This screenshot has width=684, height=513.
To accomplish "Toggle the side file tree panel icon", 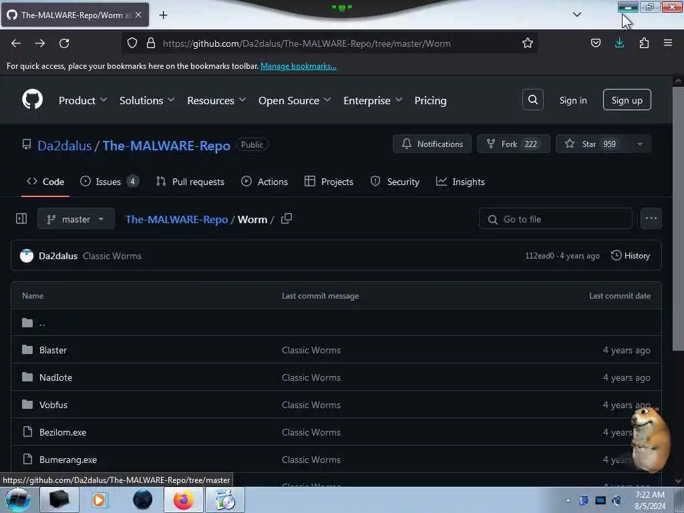I will (21, 218).
